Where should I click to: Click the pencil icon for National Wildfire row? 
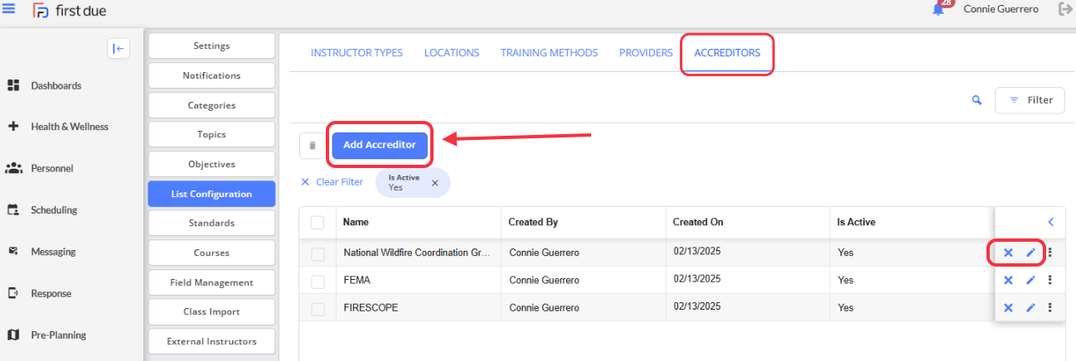tap(1030, 253)
